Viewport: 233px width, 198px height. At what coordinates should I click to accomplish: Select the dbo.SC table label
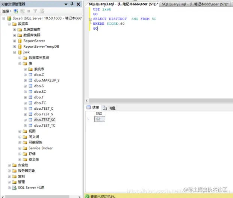click(40, 92)
